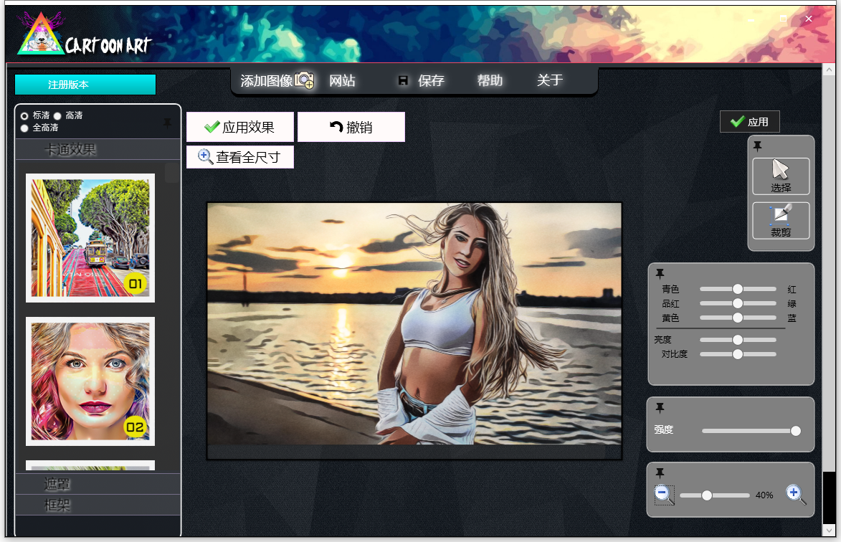Click the 保存 menu item

[x=431, y=80]
